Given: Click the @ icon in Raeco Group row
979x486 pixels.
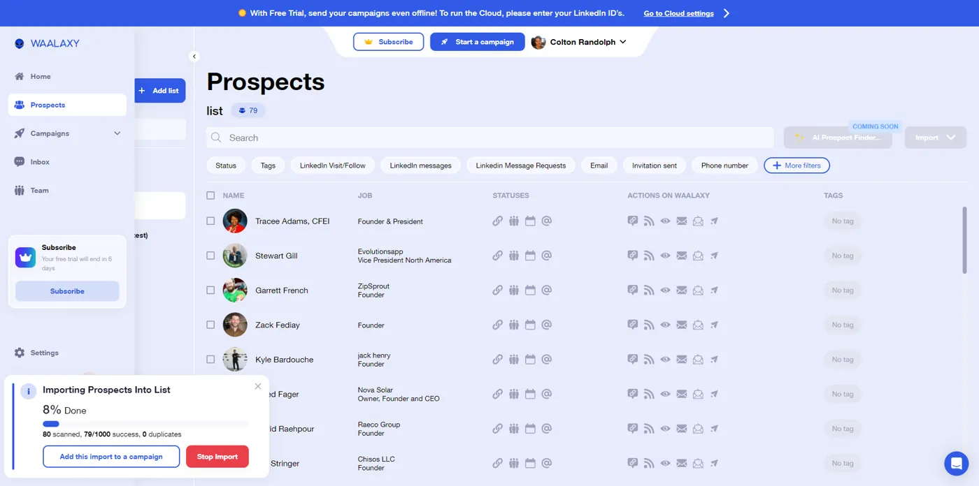Looking at the screenshot, I should click(547, 429).
